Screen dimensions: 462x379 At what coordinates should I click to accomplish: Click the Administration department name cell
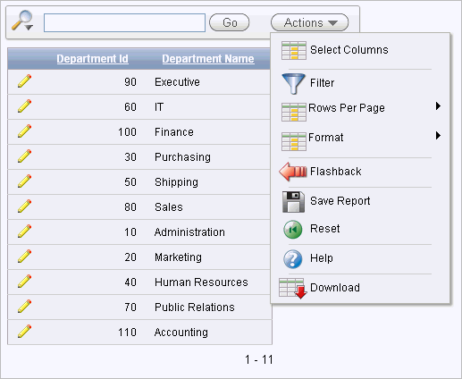189,232
